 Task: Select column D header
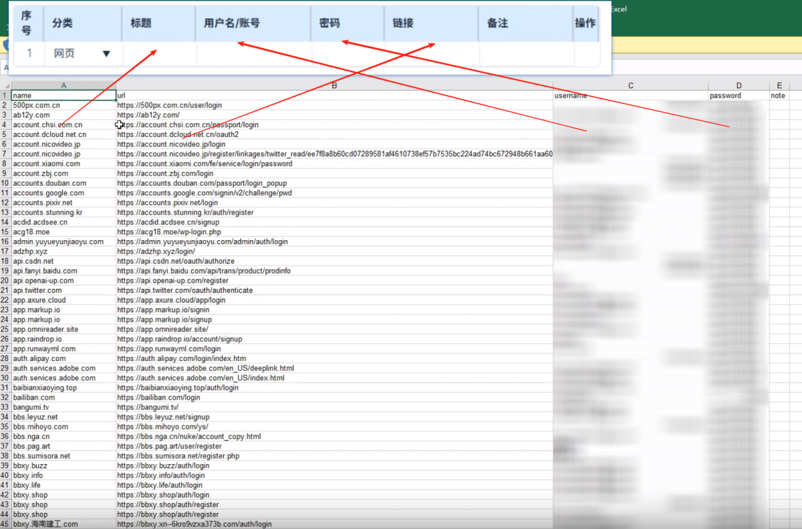click(739, 86)
